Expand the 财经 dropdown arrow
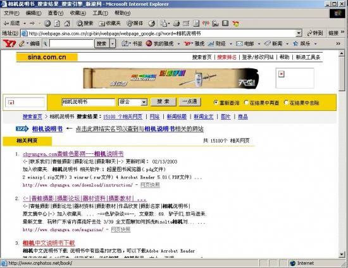Image resolution: width=348 pixels, height=268 pixels. point(230,44)
